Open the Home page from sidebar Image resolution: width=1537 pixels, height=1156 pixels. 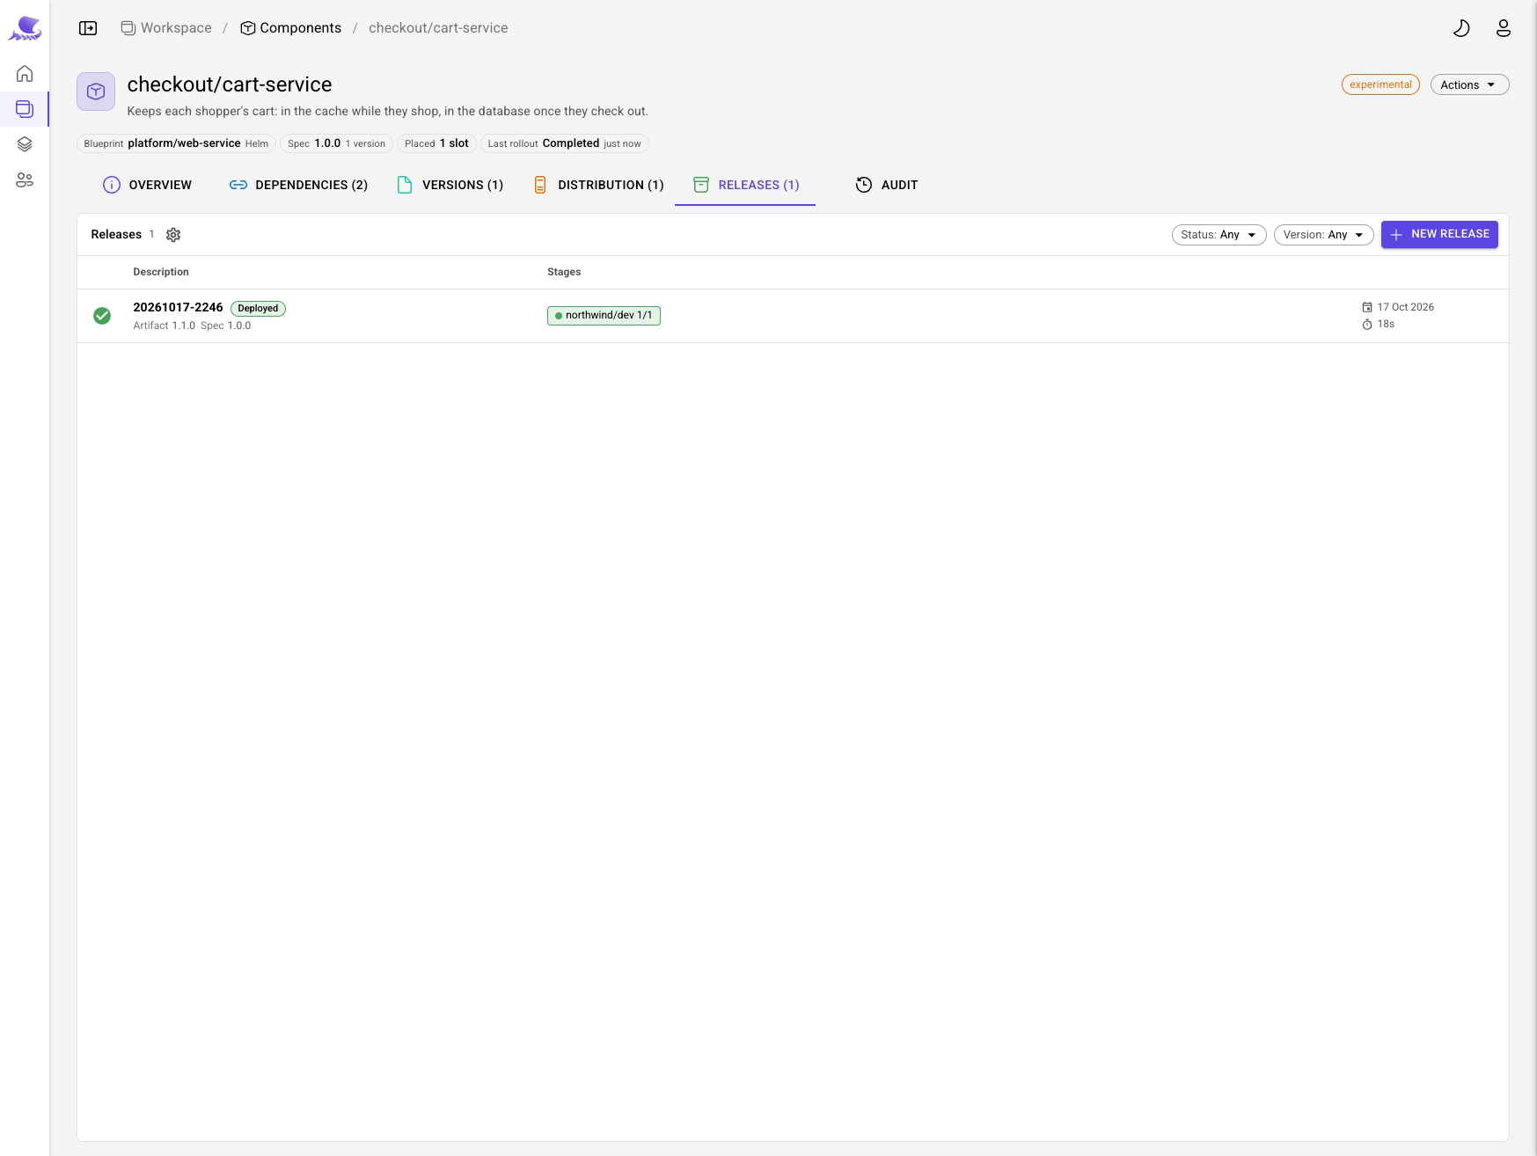[25, 74]
